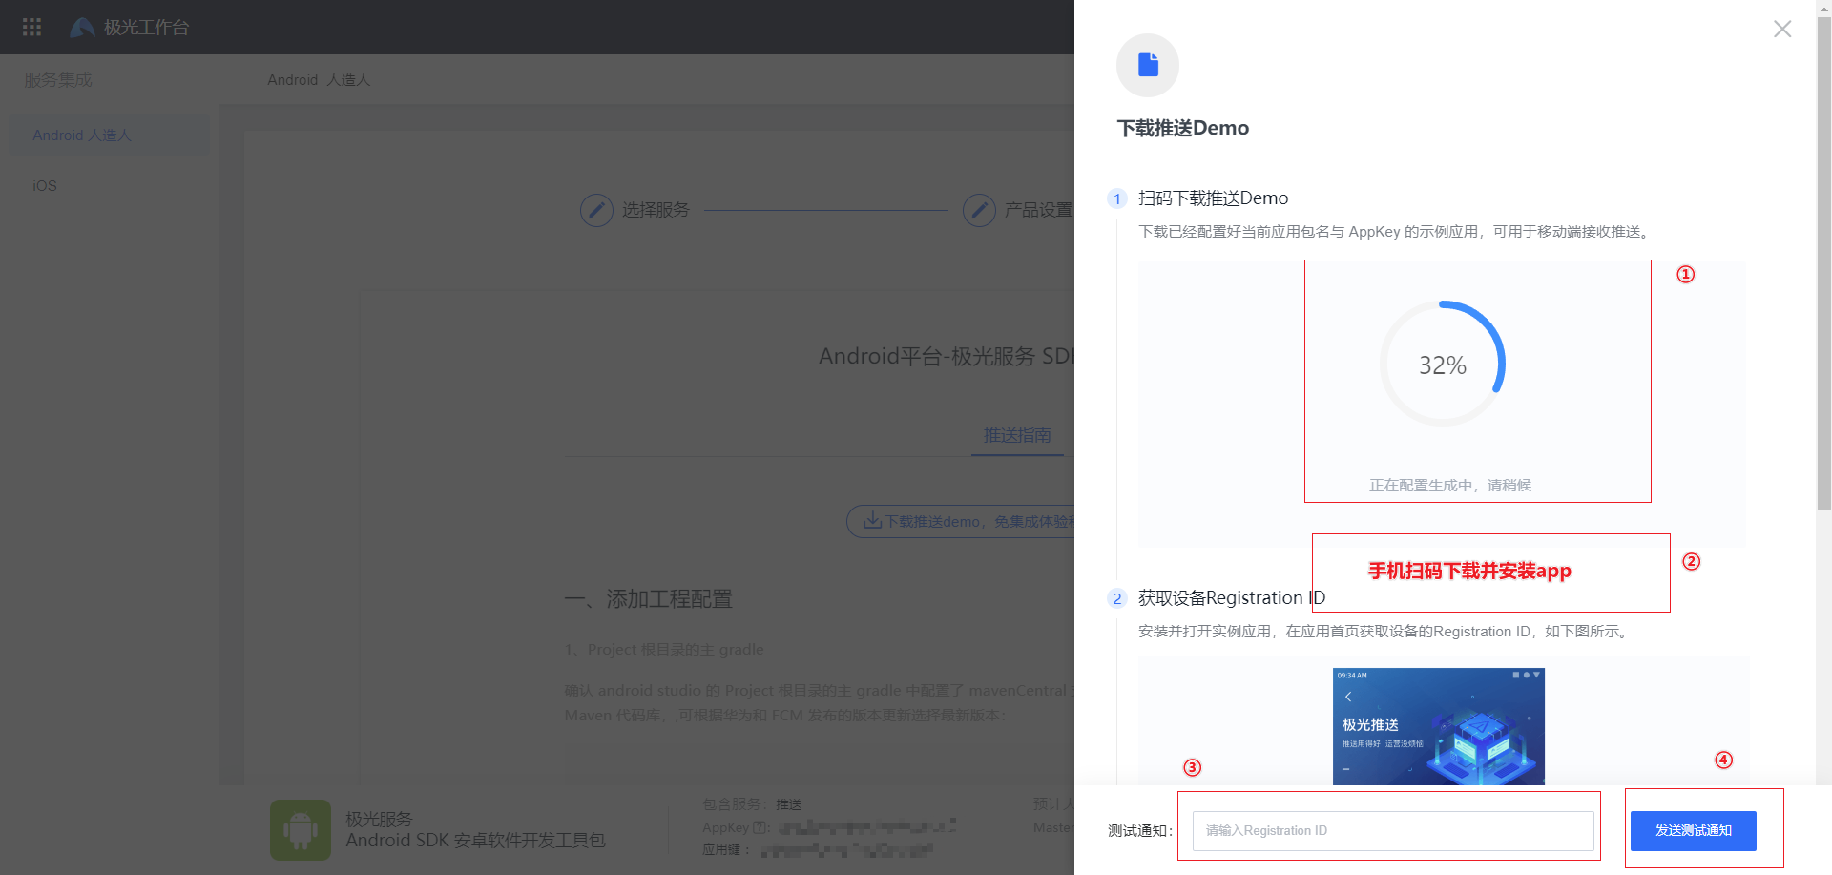Open the app grid menu icon

(x=31, y=27)
